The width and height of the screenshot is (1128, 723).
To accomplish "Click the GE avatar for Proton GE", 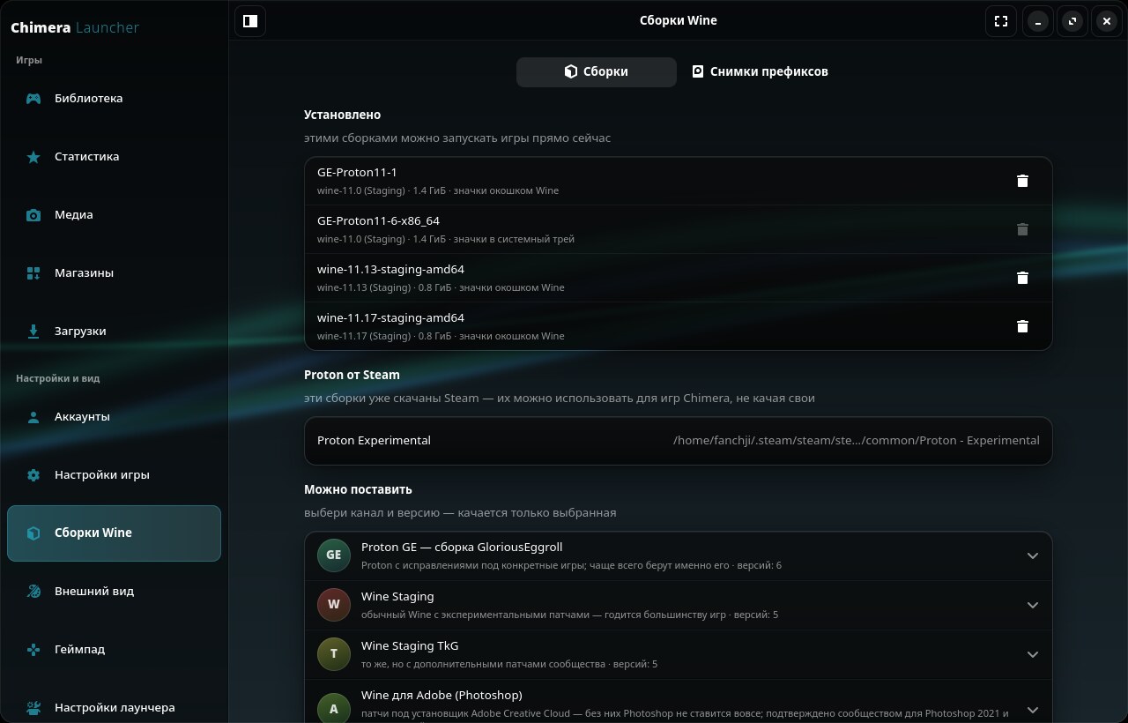I will click(x=334, y=555).
